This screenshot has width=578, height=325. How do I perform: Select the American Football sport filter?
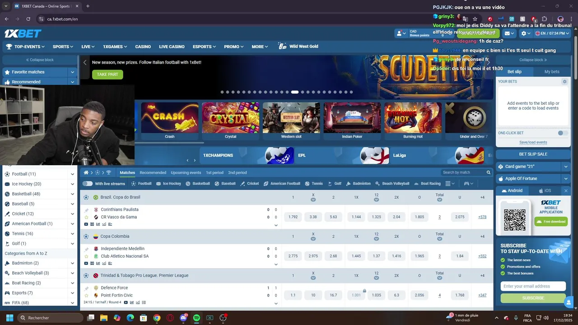coord(282,184)
